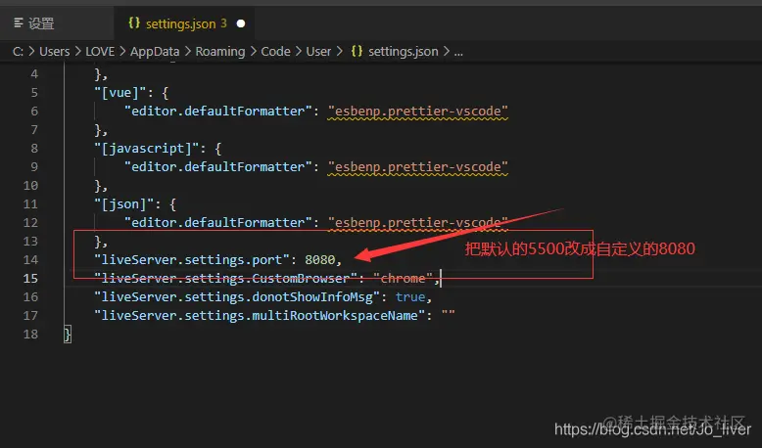Click line number 8 in gutter

pos(34,149)
